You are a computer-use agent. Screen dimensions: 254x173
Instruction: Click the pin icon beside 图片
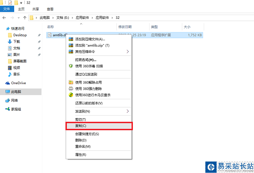[39, 55]
